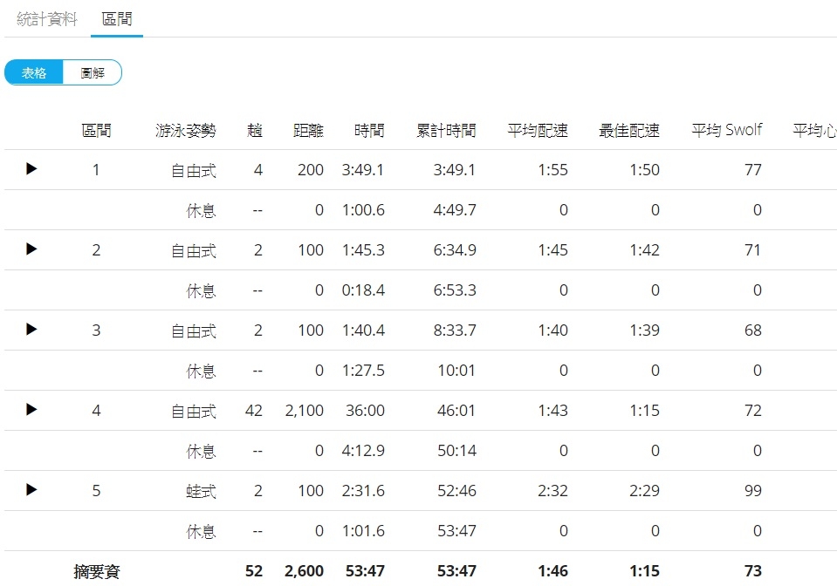The width and height of the screenshot is (837, 586).
Task: Select lap count 42 in interval 4
Action: [x=254, y=411]
